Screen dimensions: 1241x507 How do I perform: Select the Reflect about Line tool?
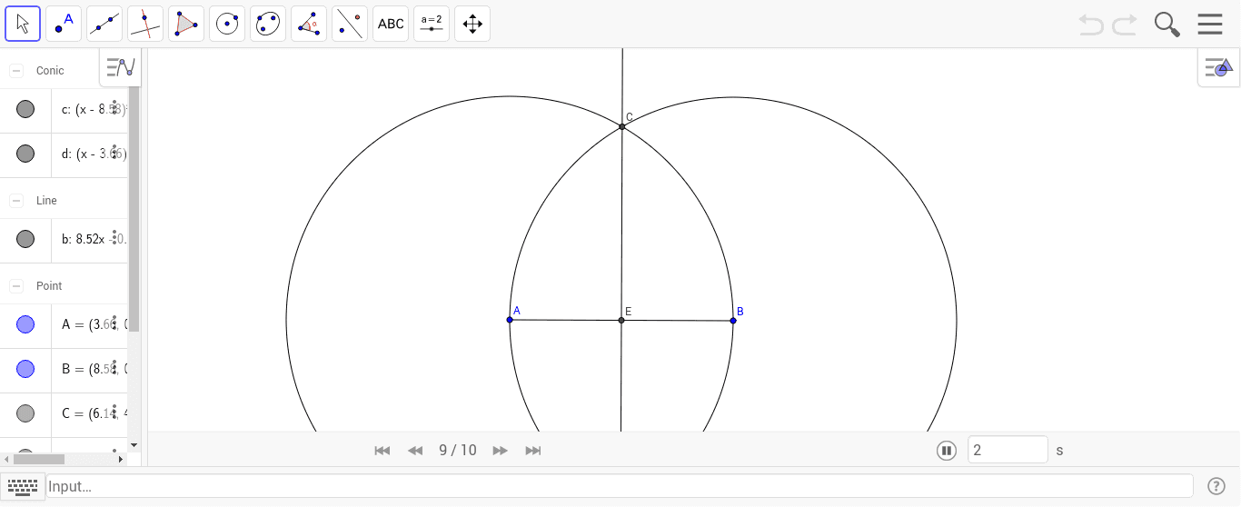tap(350, 24)
